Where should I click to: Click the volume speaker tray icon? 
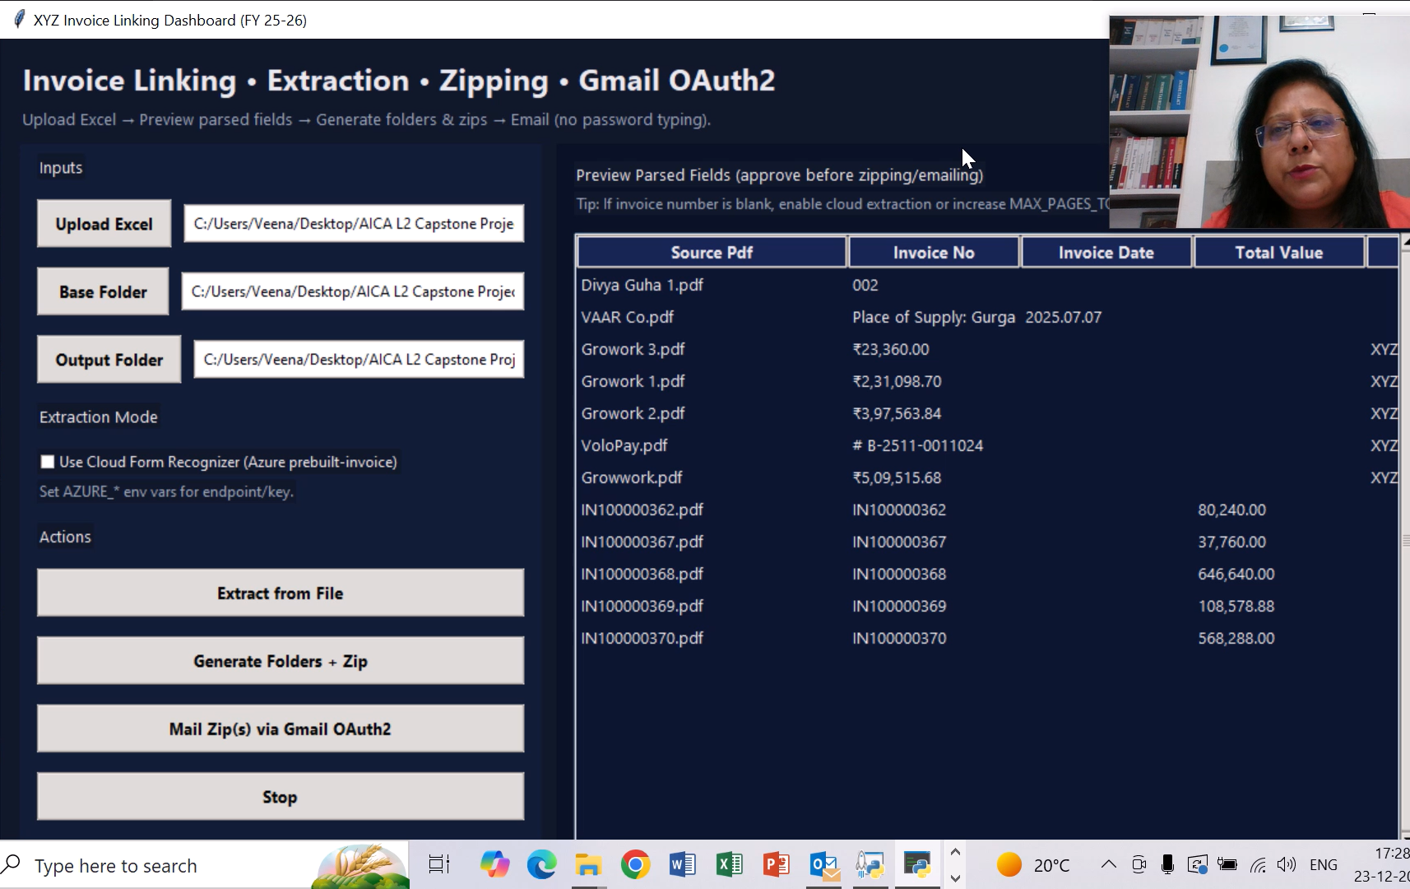click(1286, 864)
